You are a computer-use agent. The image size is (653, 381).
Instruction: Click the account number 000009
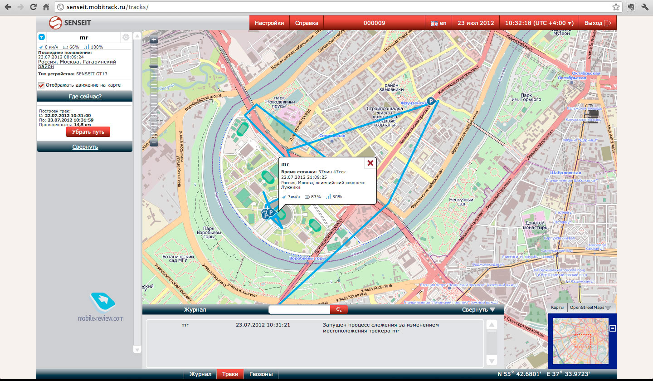[374, 23]
